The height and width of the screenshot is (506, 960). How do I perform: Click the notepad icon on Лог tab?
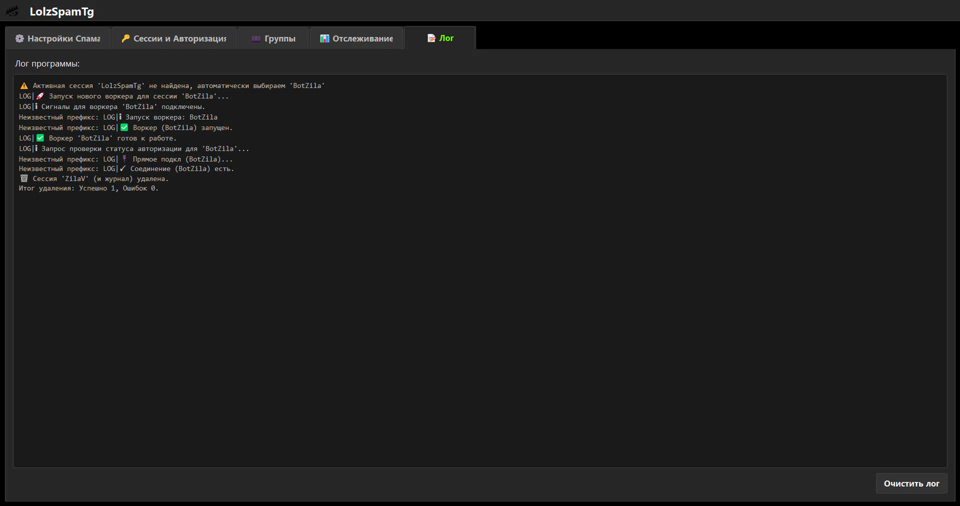[x=431, y=38]
